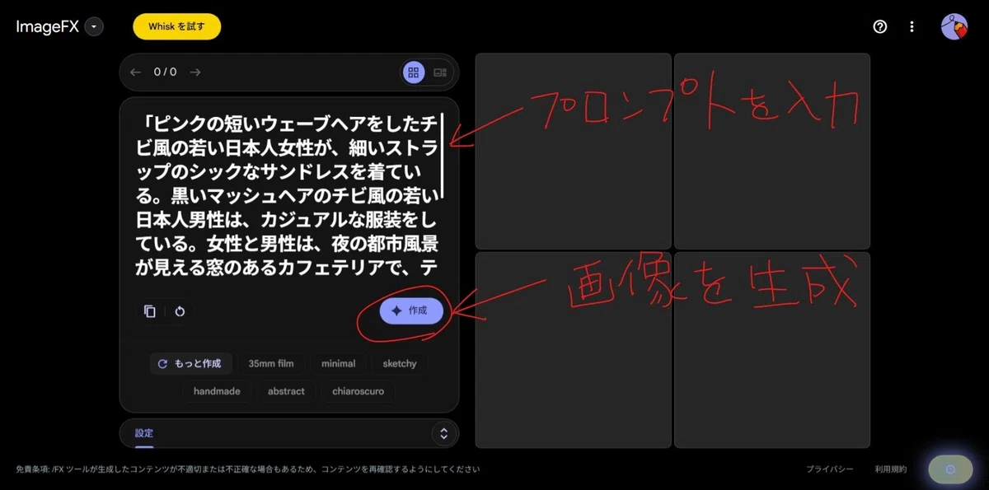The width and height of the screenshot is (989, 490).
Task: Expand the 設定 settings panel
Action: click(289, 433)
